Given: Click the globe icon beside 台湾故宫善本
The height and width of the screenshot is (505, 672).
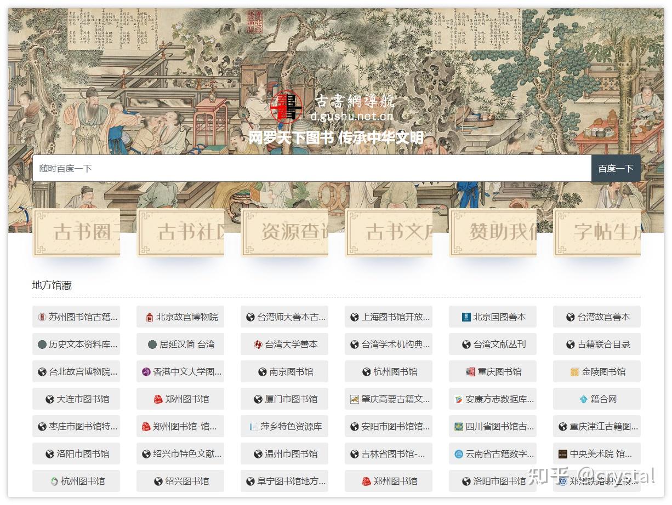Looking at the screenshot, I should (x=571, y=317).
